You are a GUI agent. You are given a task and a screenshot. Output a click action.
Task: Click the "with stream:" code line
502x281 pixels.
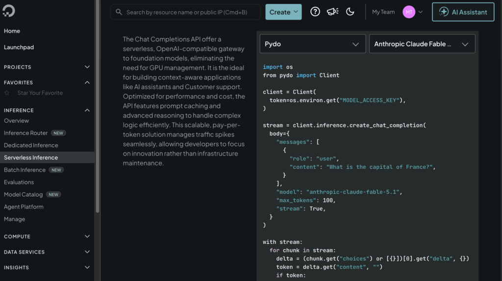click(x=283, y=242)
